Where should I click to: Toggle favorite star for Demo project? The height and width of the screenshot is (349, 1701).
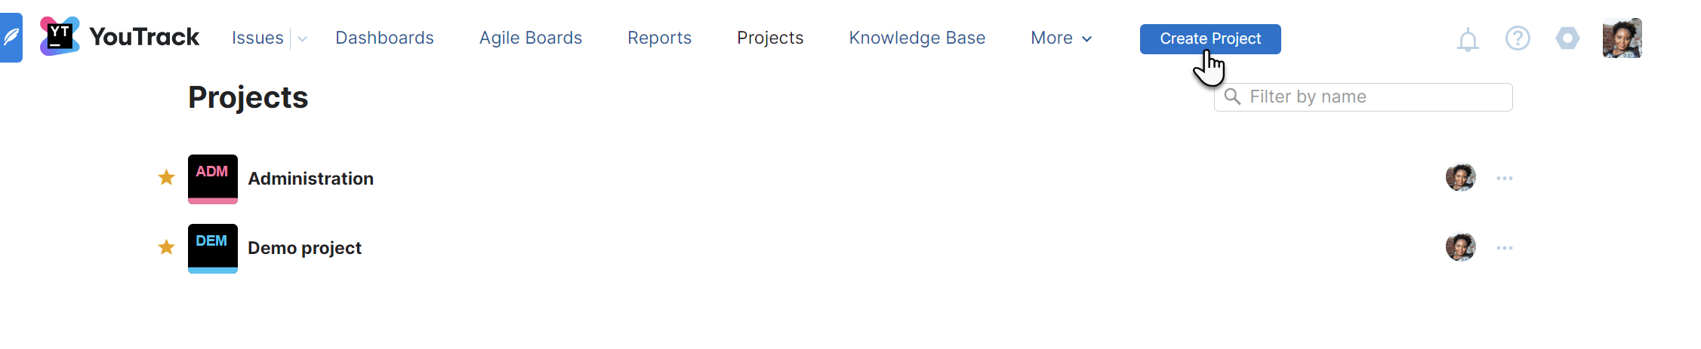pyautogui.click(x=166, y=247)
